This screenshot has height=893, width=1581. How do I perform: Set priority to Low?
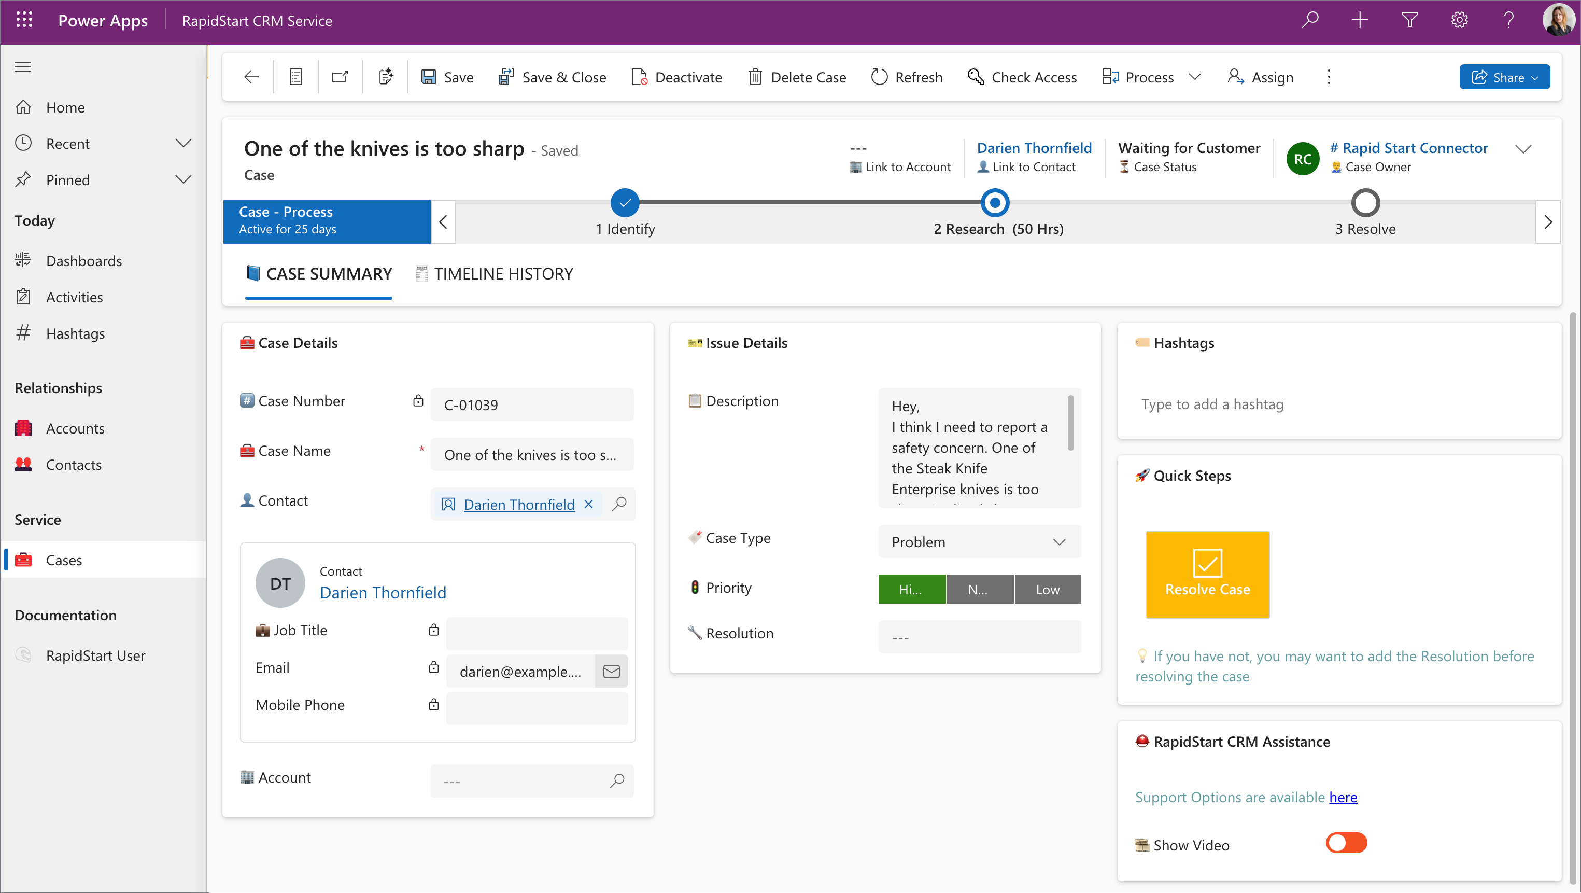point(1048,589)
